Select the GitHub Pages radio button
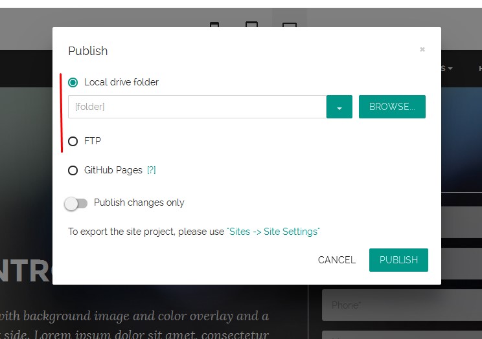Screen dimensions: 482x339 pyautogui.click(x=73, y=170)
